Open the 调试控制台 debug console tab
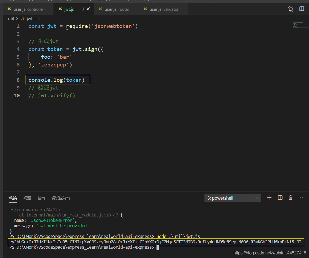The width and height of the screenshot is (309, 258). [x=61, y=198]
